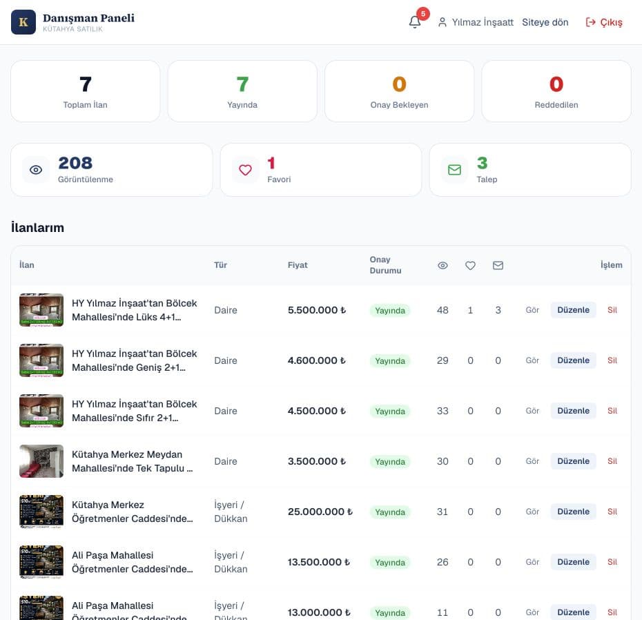
Task: Click the KÜTAHYA SATILIK subtitle
Action: click(x=72, y=29)
